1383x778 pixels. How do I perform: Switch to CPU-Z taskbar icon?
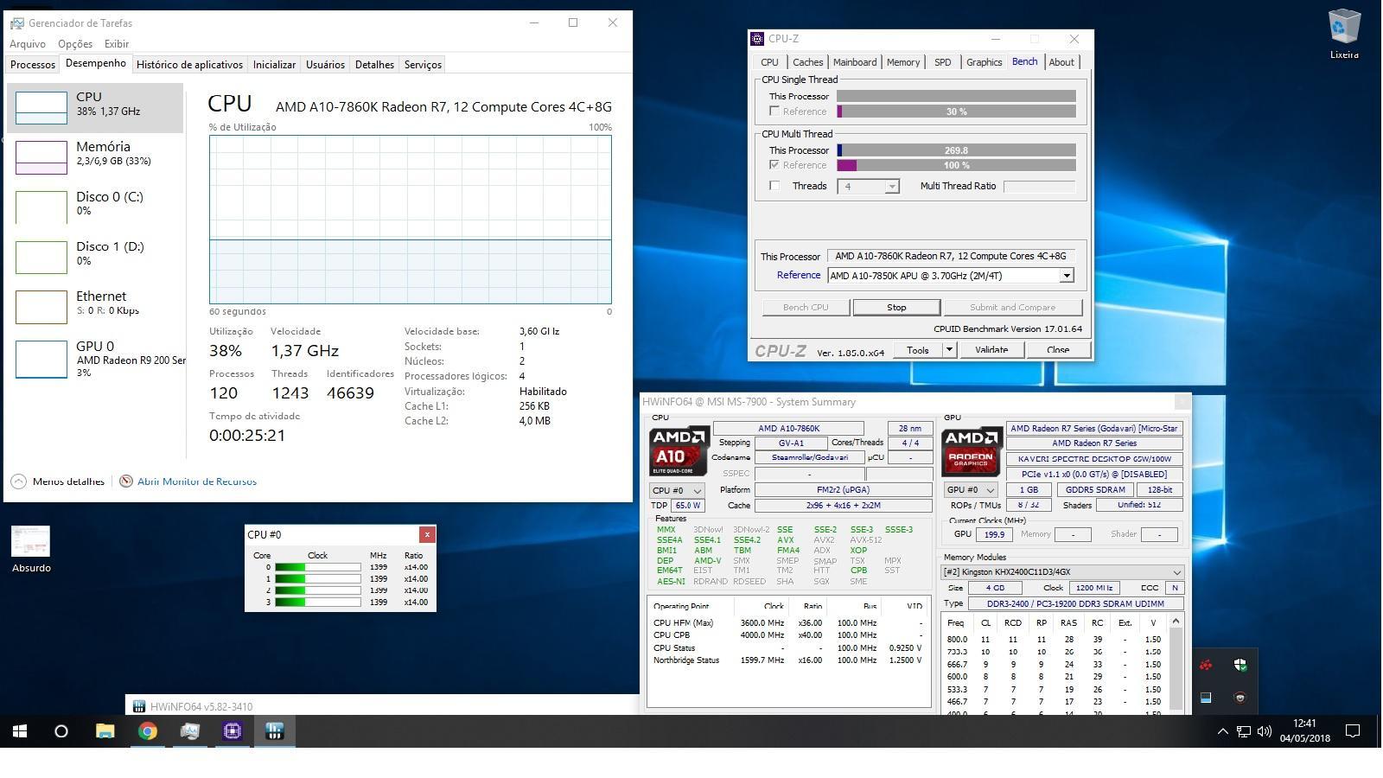point(232,731)
